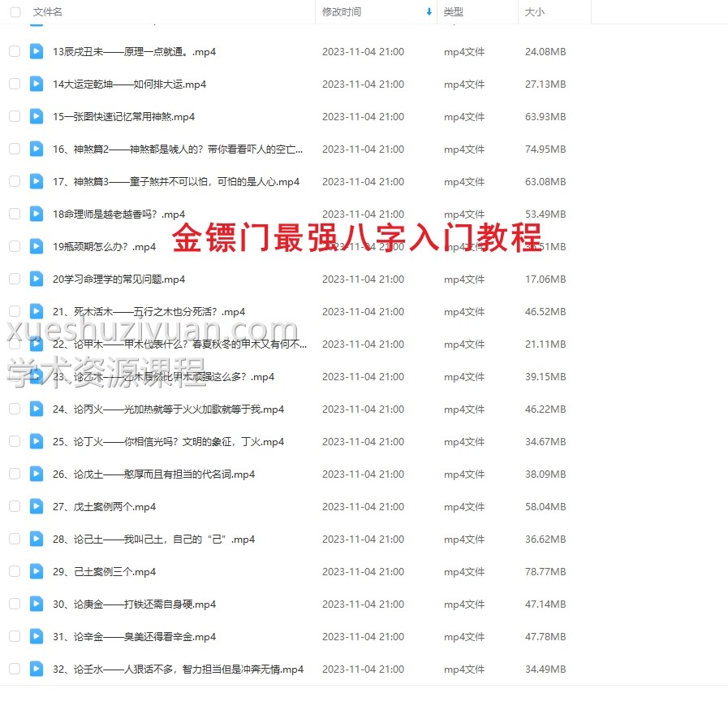
Task: Click the video icon beside 13辰戌丑未 file
Action: click(36, 51)
